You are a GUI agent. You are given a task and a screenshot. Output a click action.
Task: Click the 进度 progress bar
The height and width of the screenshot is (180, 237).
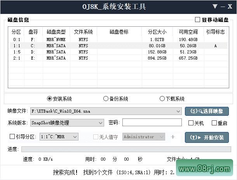click(126, 149)
